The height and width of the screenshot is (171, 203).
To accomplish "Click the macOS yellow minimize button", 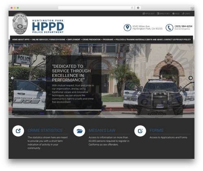I will (x=15, y=8).
